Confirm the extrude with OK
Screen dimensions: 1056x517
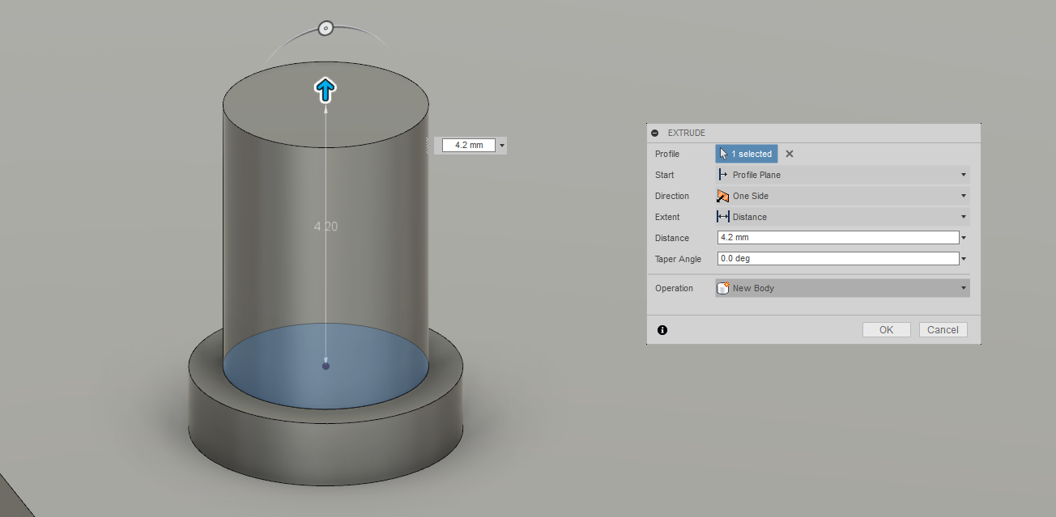point(887,330)
